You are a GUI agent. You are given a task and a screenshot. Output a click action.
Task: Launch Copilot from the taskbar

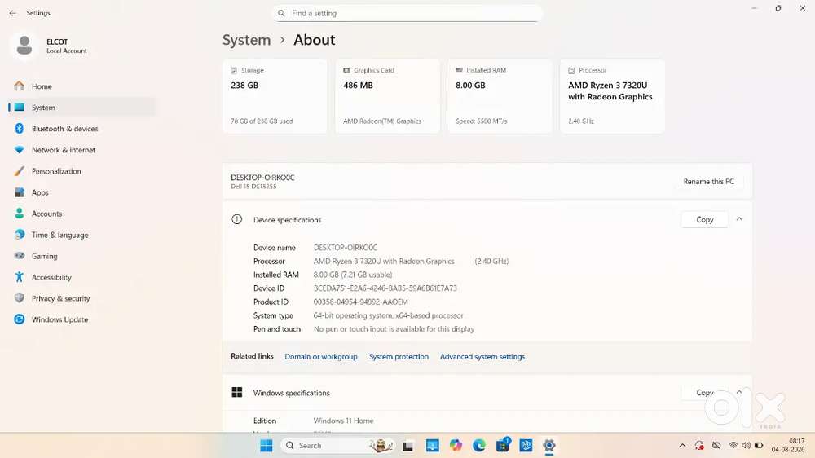[x=456, y=446]
